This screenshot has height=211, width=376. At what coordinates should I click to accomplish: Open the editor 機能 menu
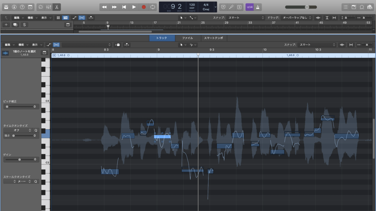[23, 45]
